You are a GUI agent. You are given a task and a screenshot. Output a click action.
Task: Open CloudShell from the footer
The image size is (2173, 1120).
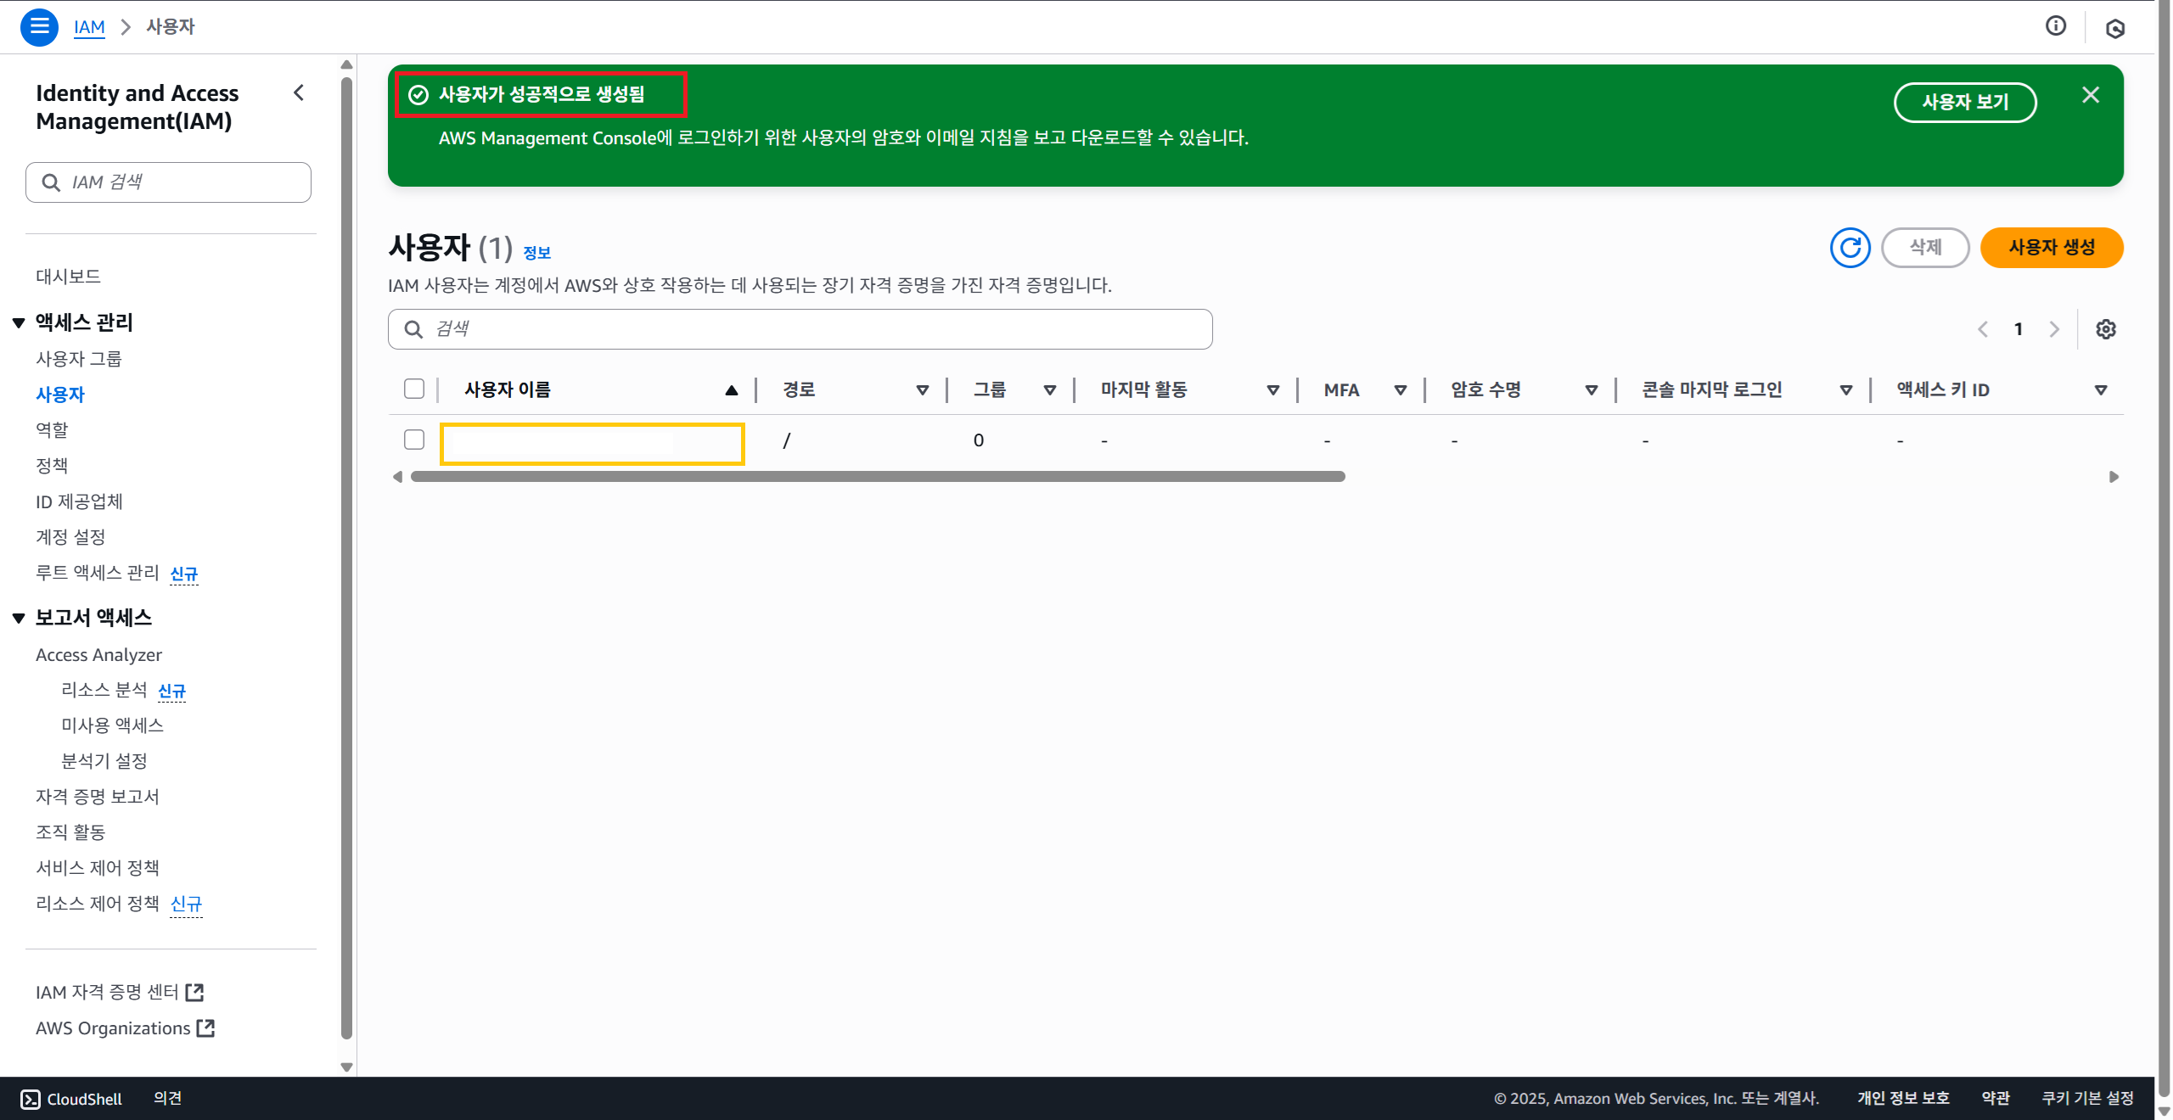(x=72, y=1099)
